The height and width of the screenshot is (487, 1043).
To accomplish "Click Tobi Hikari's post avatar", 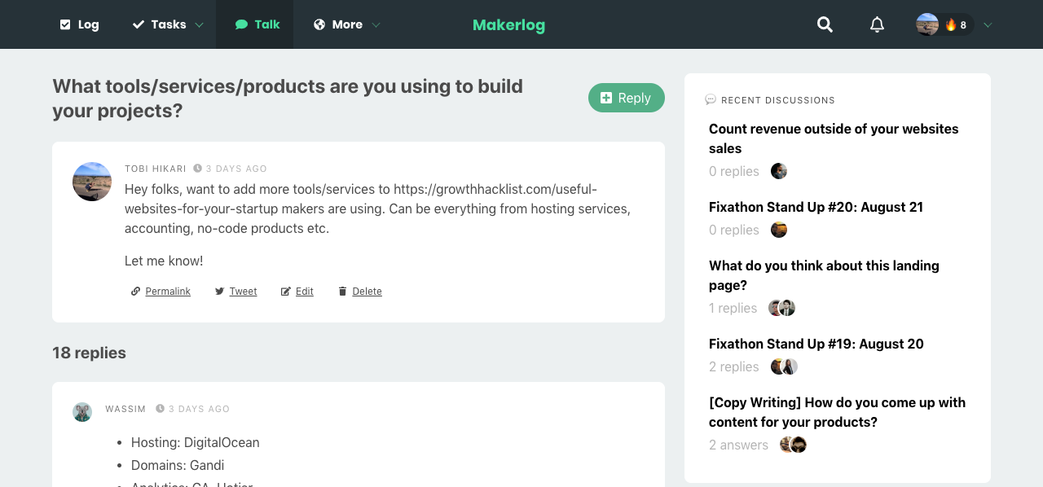I will 92,182.
